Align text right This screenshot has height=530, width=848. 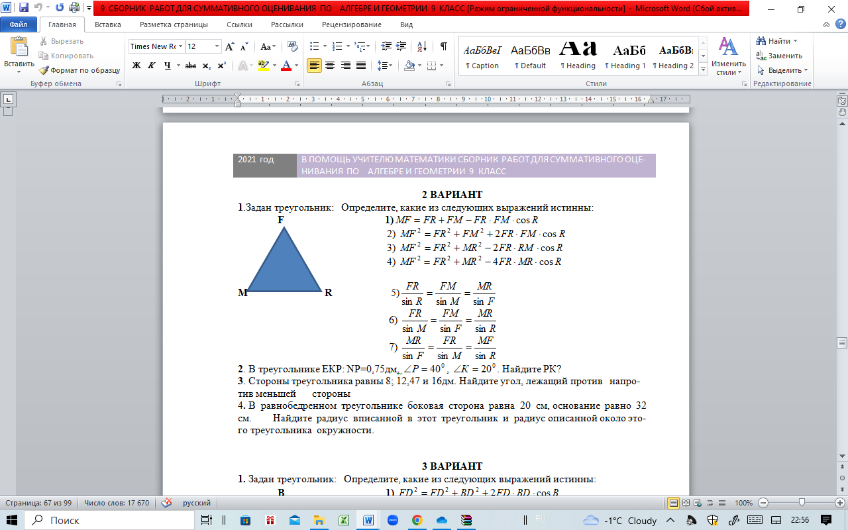[345, 66]
